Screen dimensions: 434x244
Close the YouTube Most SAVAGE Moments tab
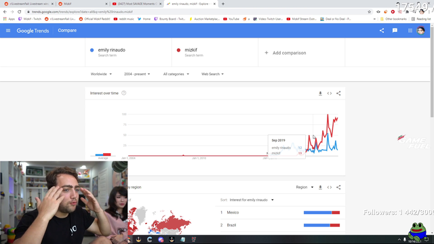point(160,4)
